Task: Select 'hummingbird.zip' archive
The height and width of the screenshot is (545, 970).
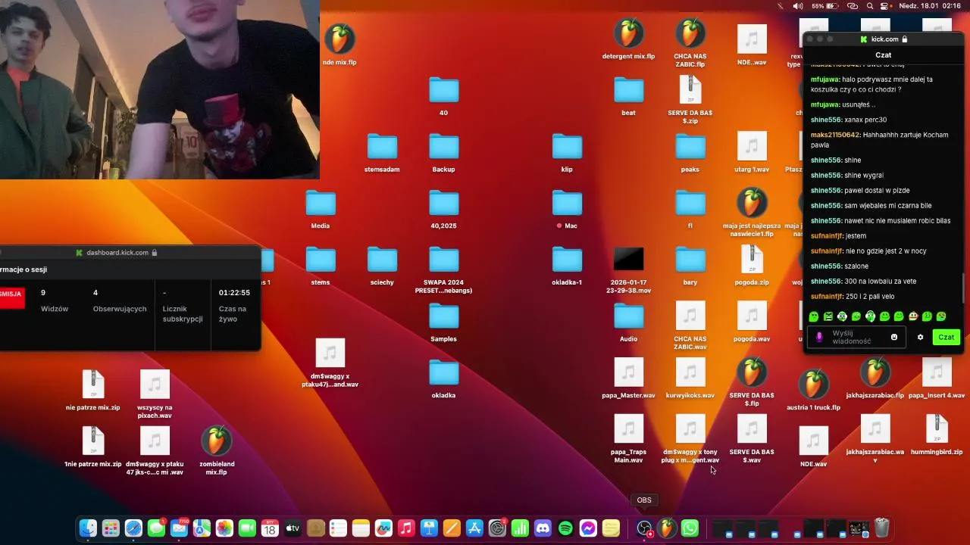Action: tap(937, 435)
